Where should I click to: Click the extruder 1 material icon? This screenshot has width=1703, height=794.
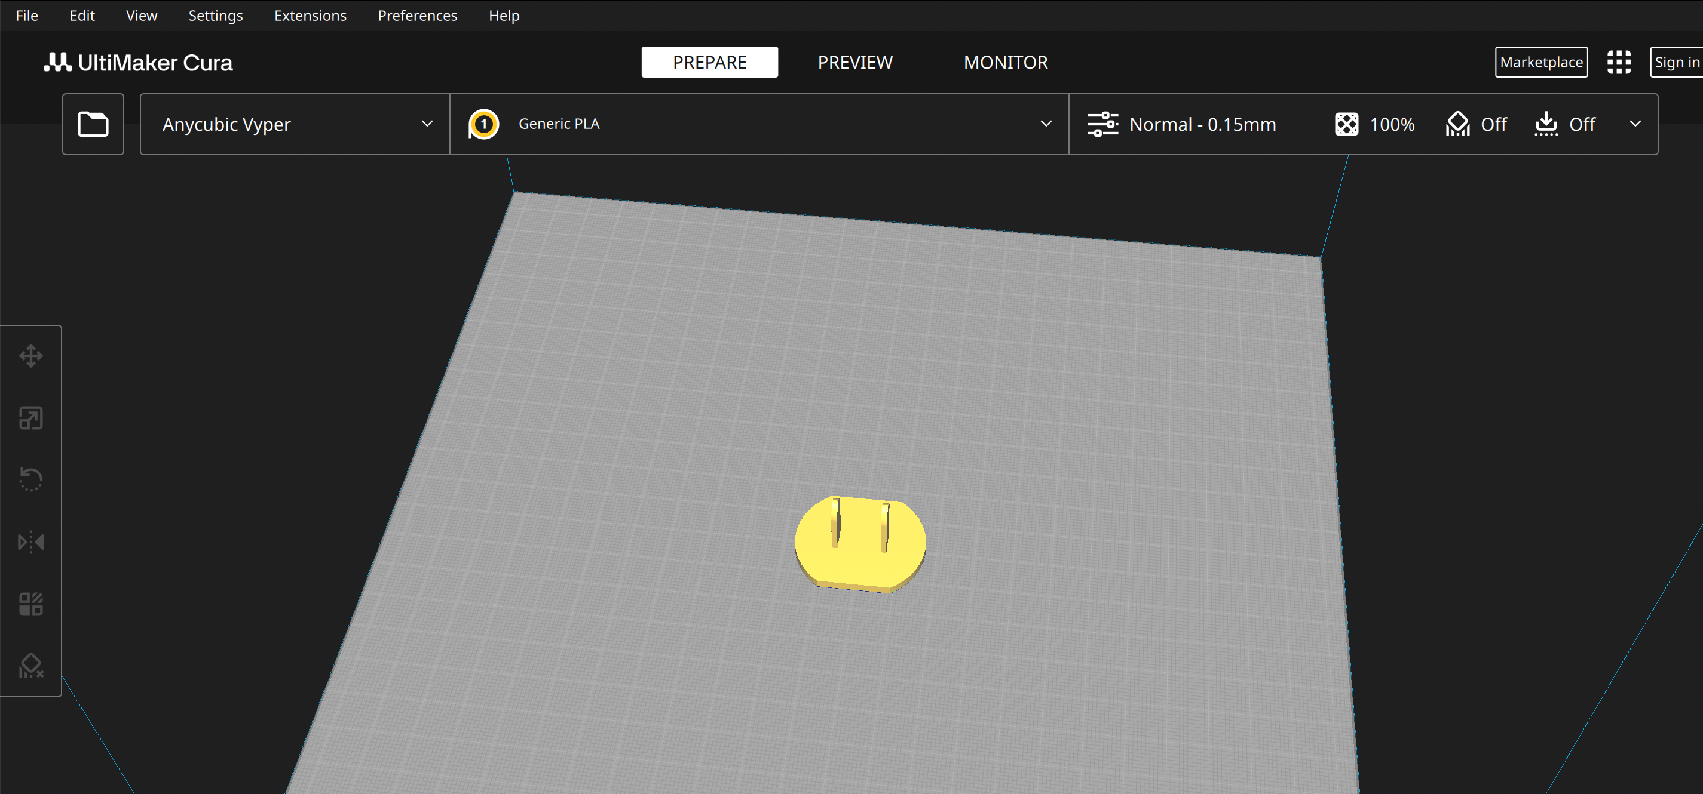point(483,124)
